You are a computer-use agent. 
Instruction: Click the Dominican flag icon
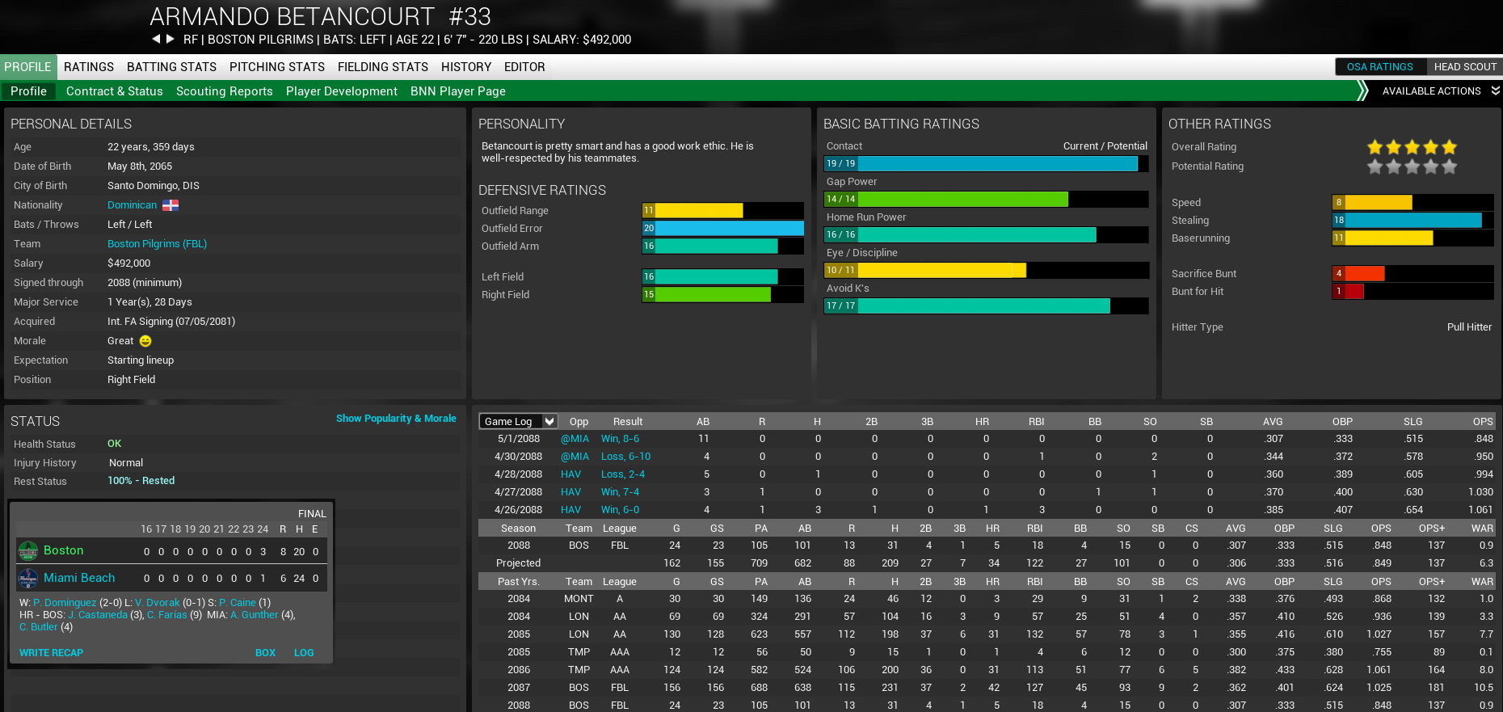coord(171,205)
